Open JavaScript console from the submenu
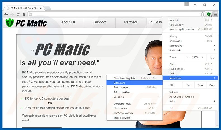The height and width of the screenshot is (130, 221). tap(135, 113)
